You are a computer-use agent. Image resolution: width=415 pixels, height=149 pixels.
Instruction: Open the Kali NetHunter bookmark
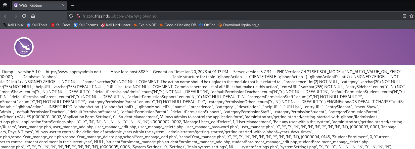pyautogui.click(x=116, y=25)
